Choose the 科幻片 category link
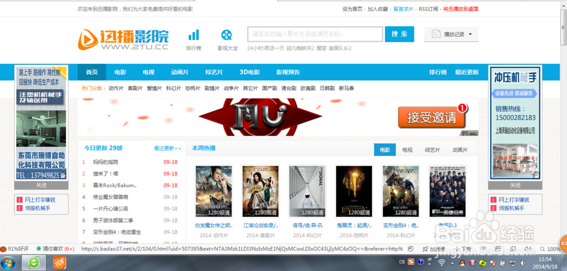567x271 pixels. click(174, 88)
